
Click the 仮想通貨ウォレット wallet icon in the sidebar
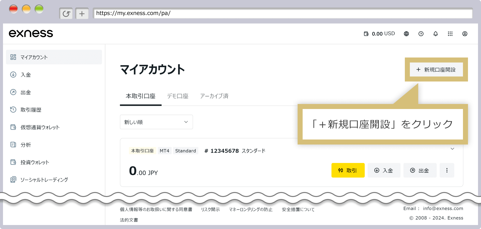pos(13,127)
